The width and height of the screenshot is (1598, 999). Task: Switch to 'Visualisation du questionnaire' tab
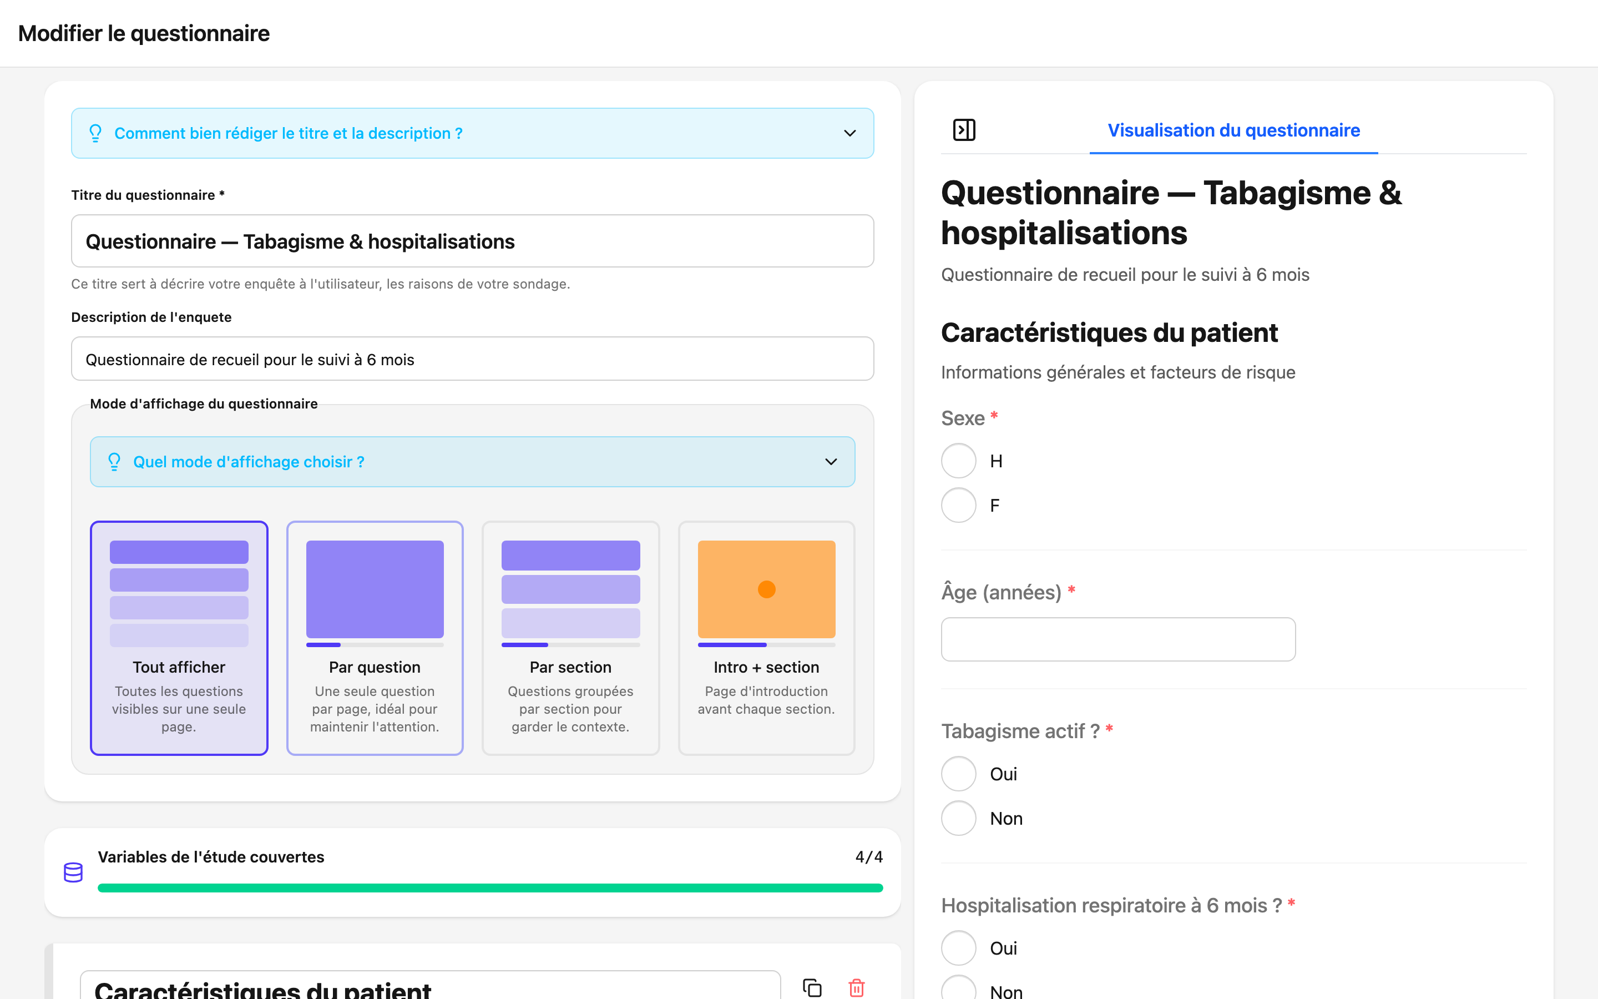(1233, 131)
